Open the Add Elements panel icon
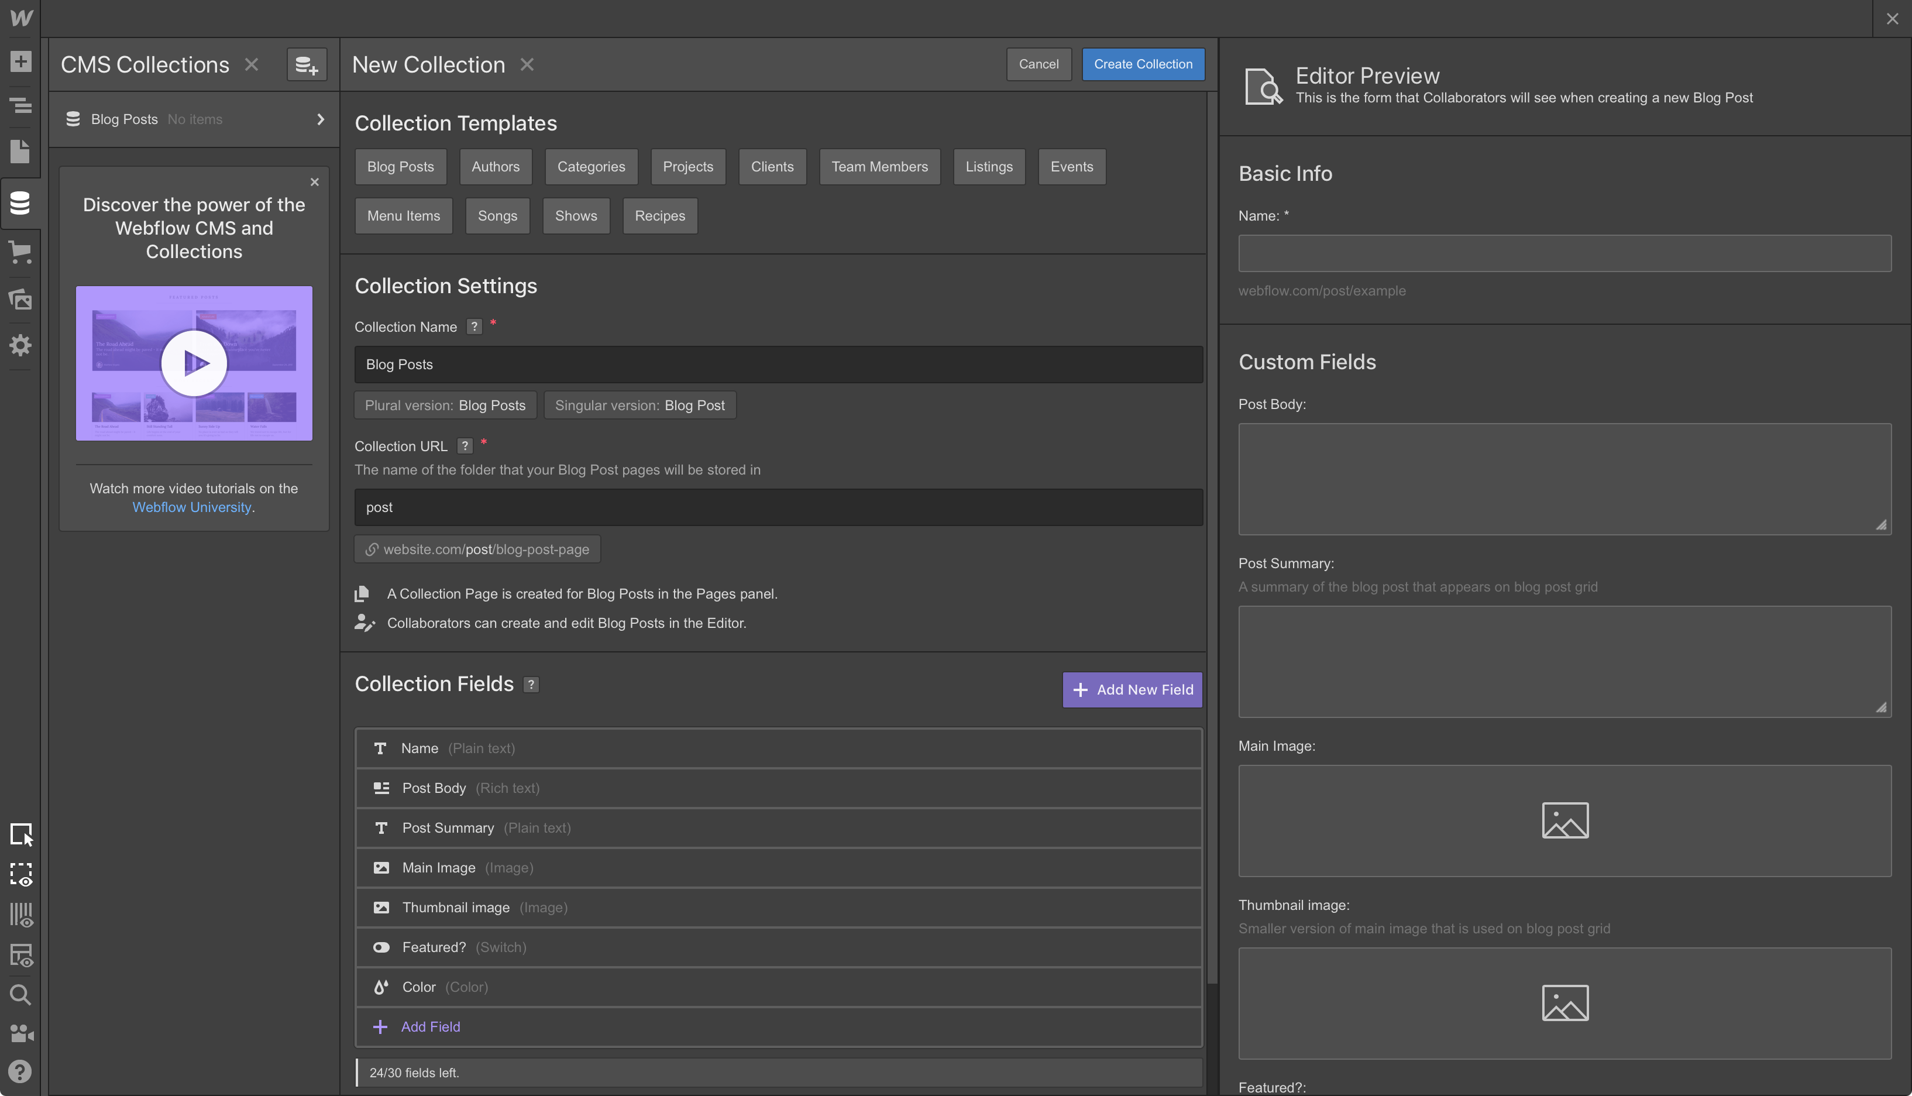 tap(20, 61)
